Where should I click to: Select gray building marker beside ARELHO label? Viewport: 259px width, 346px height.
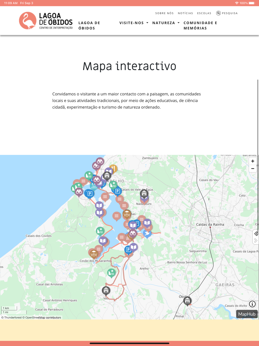107,176
